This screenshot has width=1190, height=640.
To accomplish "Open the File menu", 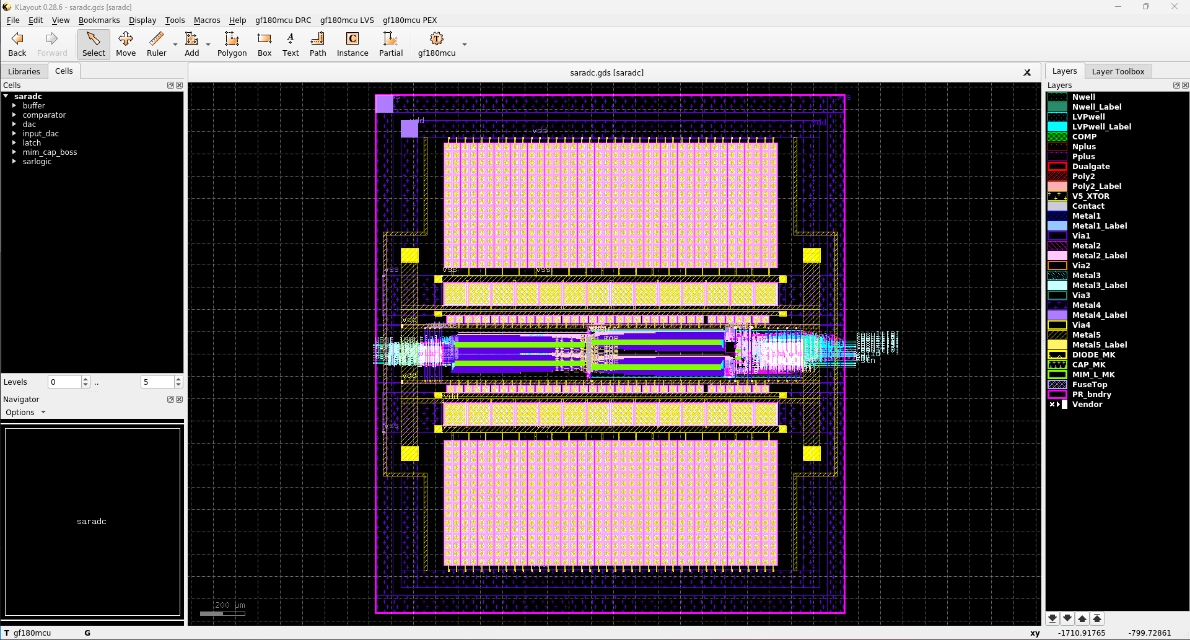I will 13,20.
